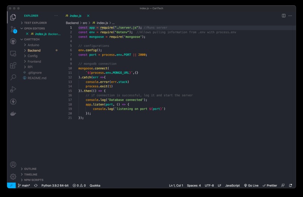
Task: Click the Ln 1, Col 1 position indicator
Action: (x=176, y=185)
